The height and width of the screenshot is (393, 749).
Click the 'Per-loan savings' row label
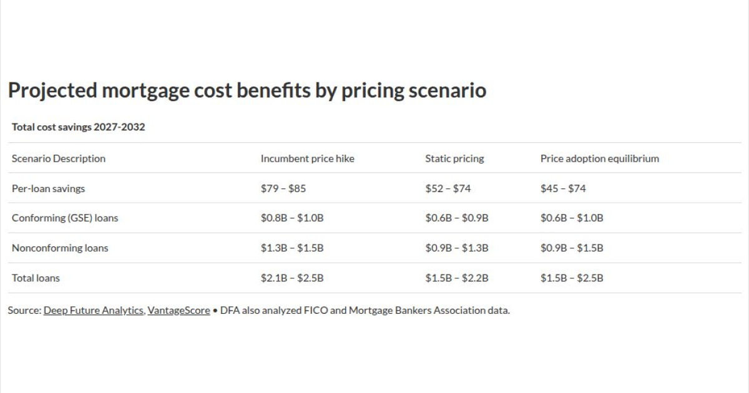(x=48, y=188)
